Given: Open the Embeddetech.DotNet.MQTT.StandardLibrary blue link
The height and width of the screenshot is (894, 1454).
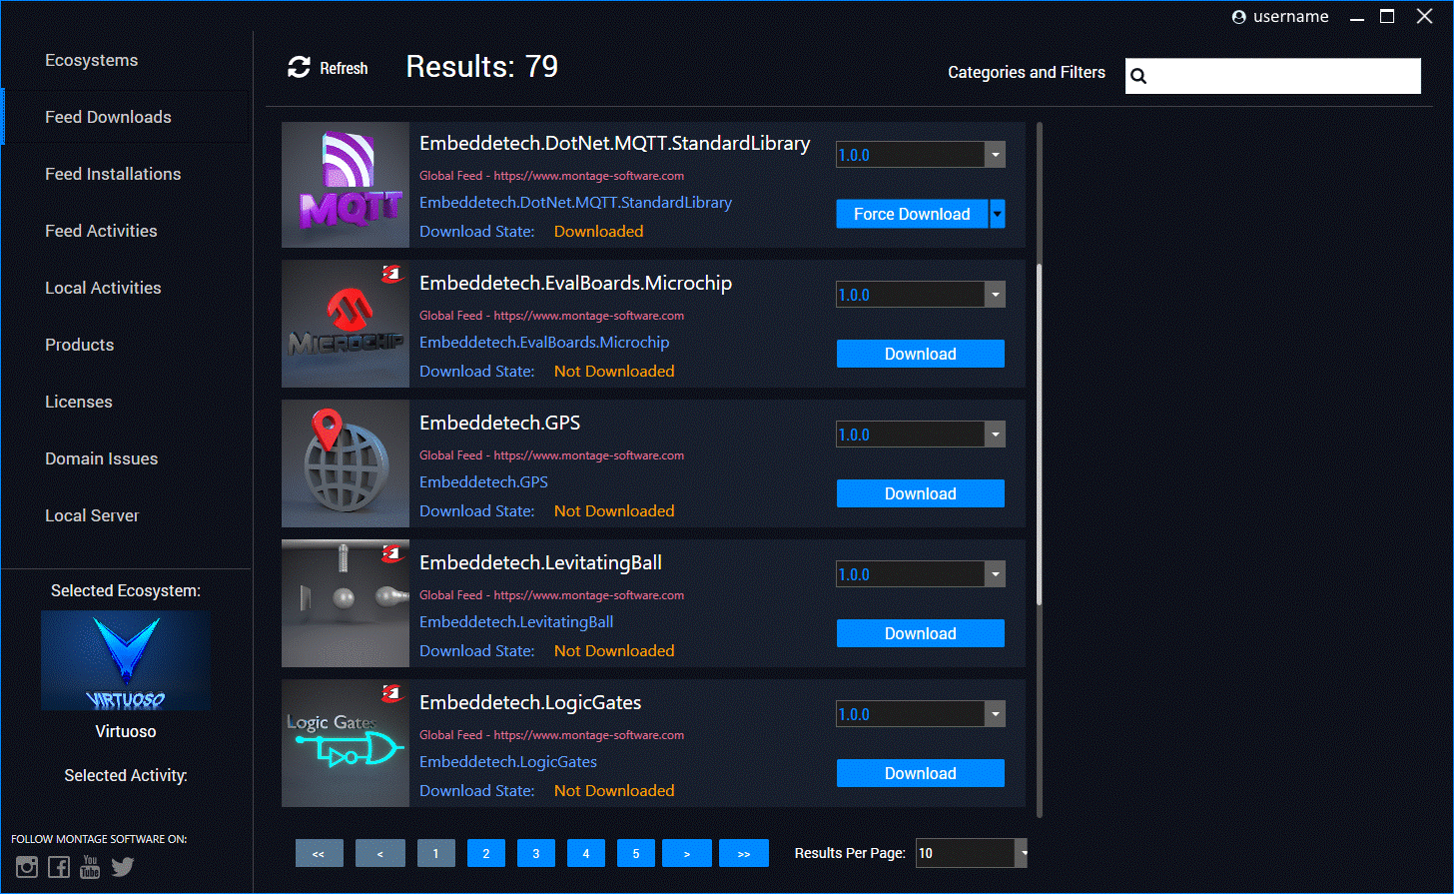Looking at the screenshot, I should pyautogui.click(x=575, y=202).
